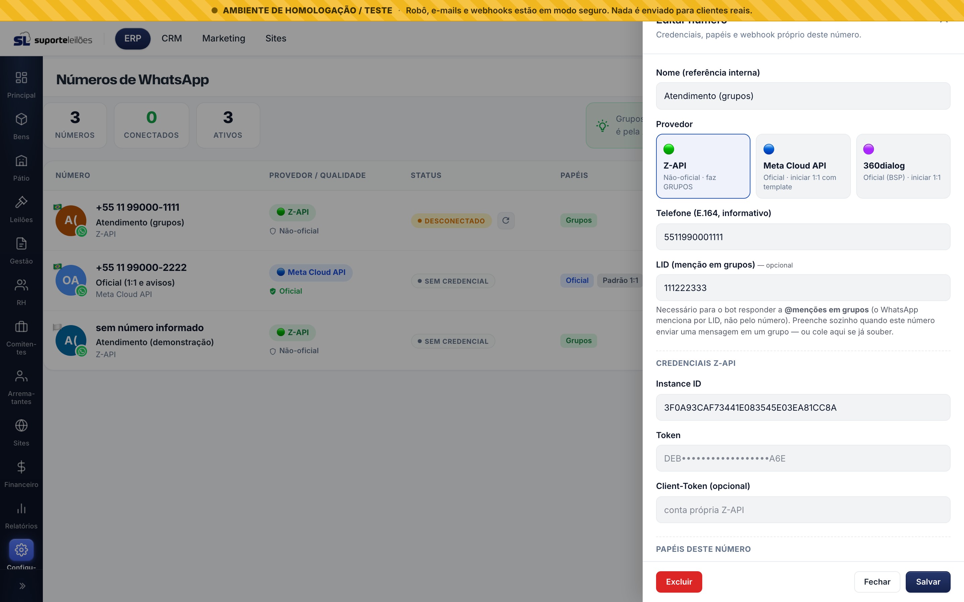Click SEM CREDENCIAL badge for +55 11 99000-2222

point(453,281)
